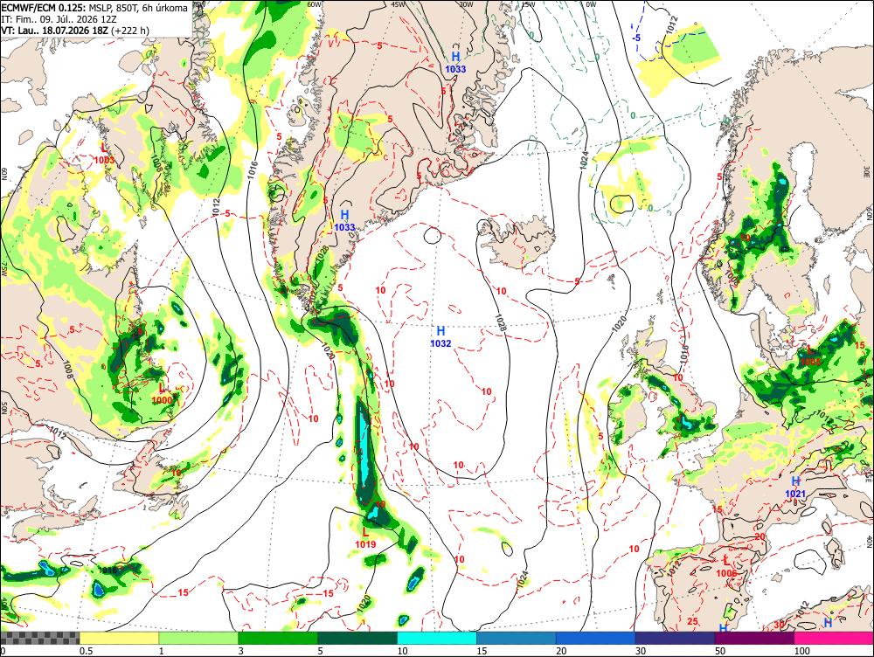Click the 'H 1033' high over north Greenland
The image size is (874, 657).
(x=455, y=62)
